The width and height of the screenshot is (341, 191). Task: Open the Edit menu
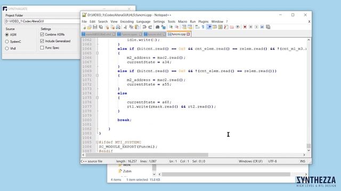point(92,22)
